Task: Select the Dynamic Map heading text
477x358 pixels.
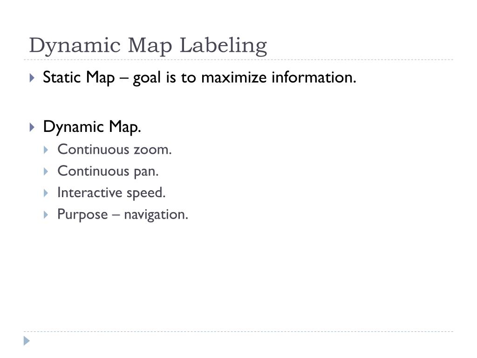Action: click(x=92, y=127)
